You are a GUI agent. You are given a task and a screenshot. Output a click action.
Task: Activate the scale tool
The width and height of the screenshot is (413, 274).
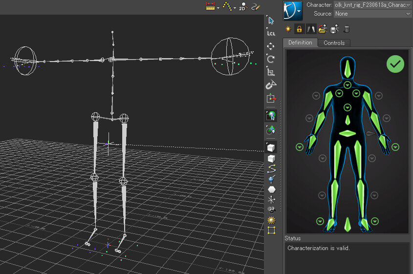coord(270,72)
